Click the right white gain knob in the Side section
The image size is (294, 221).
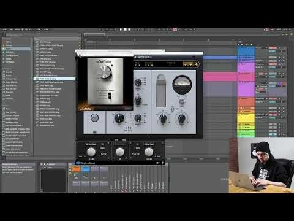click(x=149, y=152)
